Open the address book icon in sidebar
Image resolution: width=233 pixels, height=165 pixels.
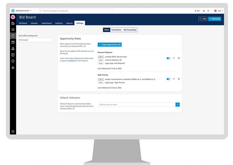point(13,55)
